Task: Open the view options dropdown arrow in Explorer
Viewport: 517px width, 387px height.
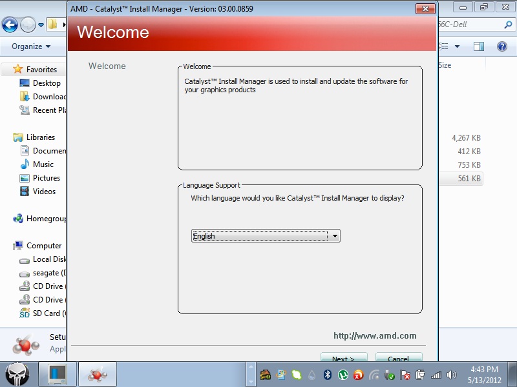Action: [x=457, y=46]
